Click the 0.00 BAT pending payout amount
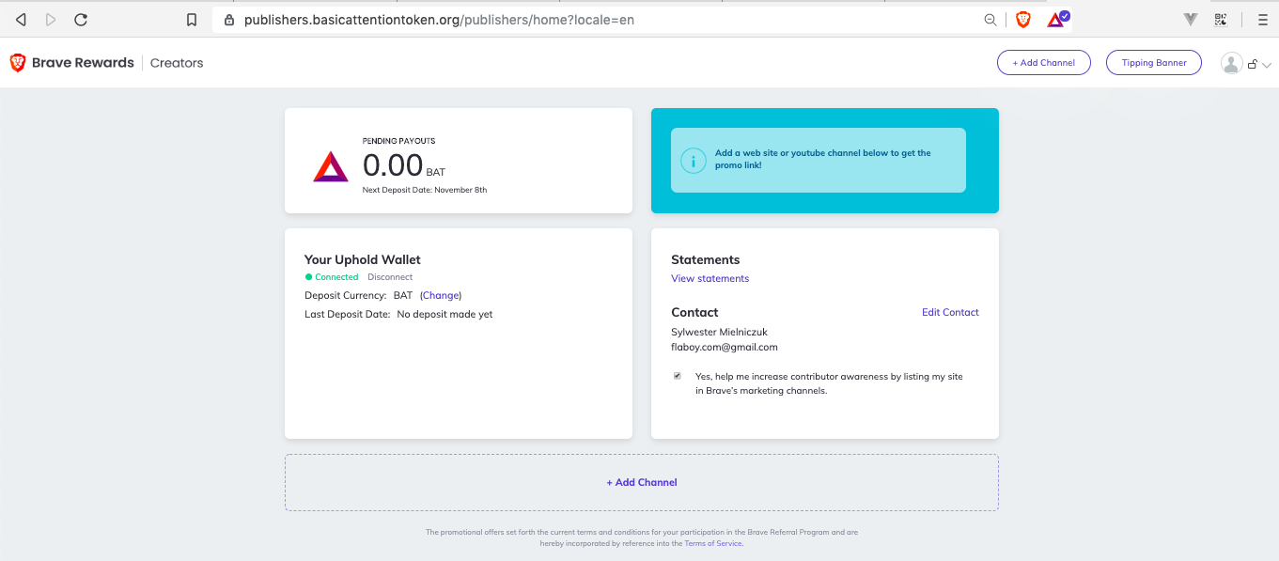 pyautogui.click(x=404, y=166)
